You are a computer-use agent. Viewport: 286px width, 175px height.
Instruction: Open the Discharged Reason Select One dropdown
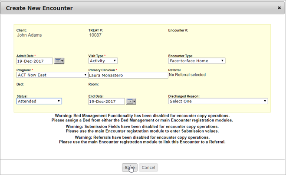coord(218,101)
